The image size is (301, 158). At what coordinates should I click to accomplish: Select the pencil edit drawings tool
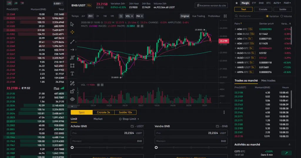pos(72,83)
